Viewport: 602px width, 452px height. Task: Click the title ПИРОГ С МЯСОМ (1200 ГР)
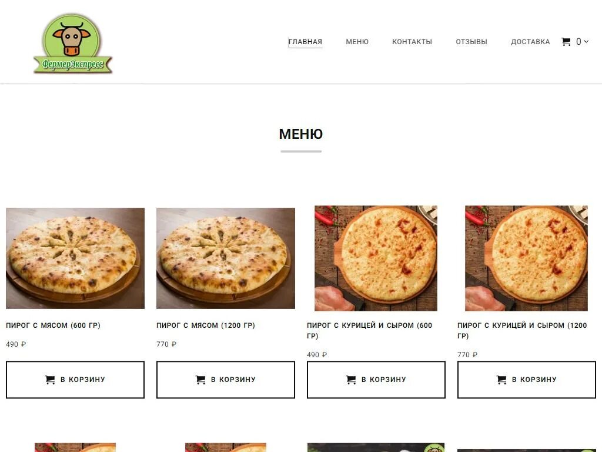205,325
